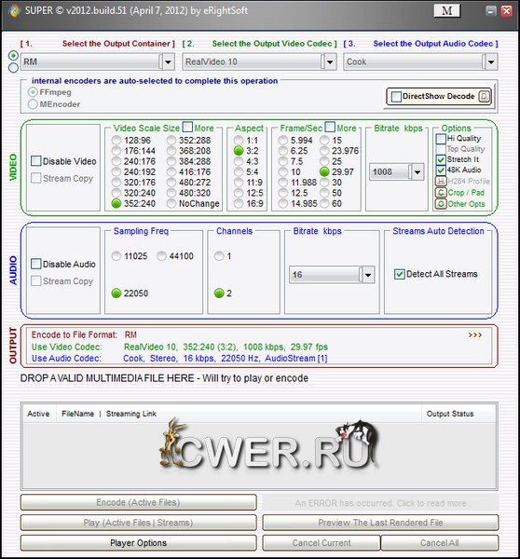520x559 pixels.
Task: Click Encode (Active Files) button
Action: tap(138, 502)
